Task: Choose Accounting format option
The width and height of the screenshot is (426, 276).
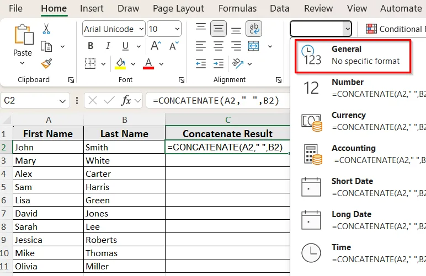Action: (x=359, y=154)
